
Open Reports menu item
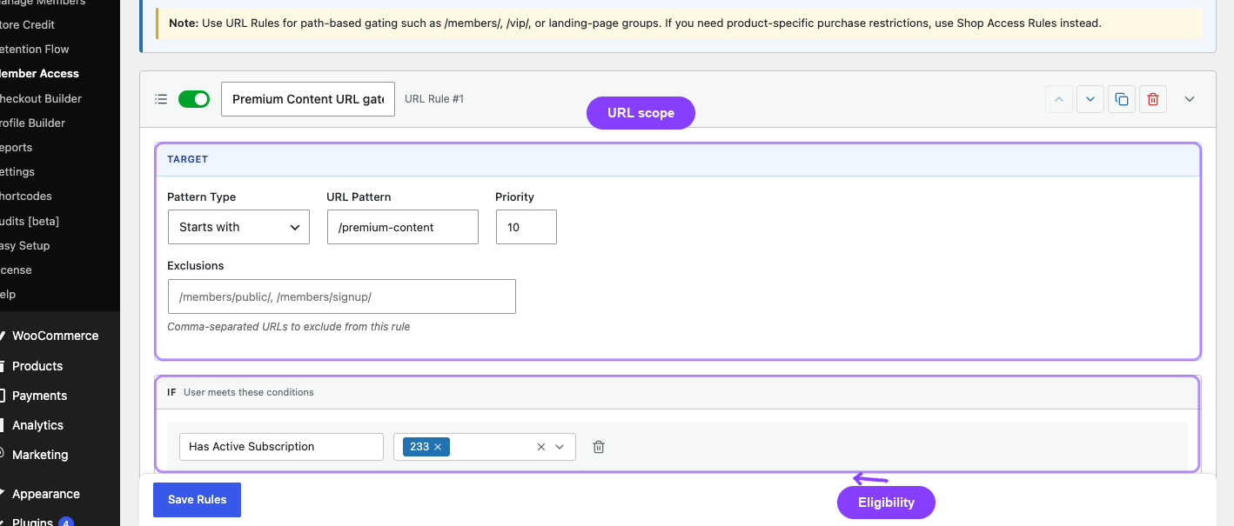click(16, 147)
